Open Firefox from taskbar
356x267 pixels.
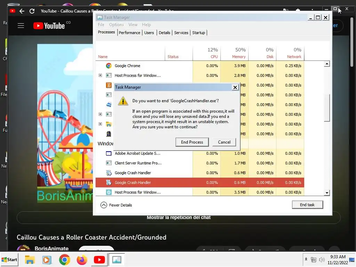82,259
